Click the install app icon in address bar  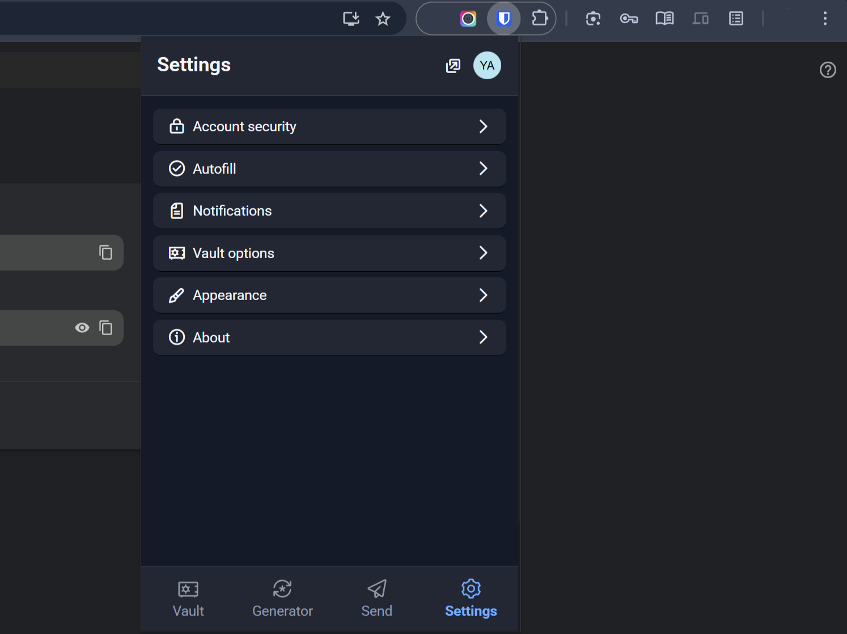(351, 19)
